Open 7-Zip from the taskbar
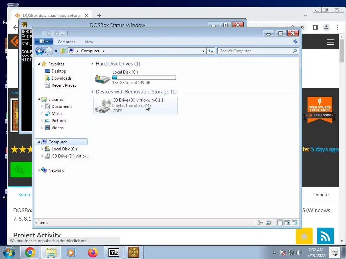 click(114, 252)
